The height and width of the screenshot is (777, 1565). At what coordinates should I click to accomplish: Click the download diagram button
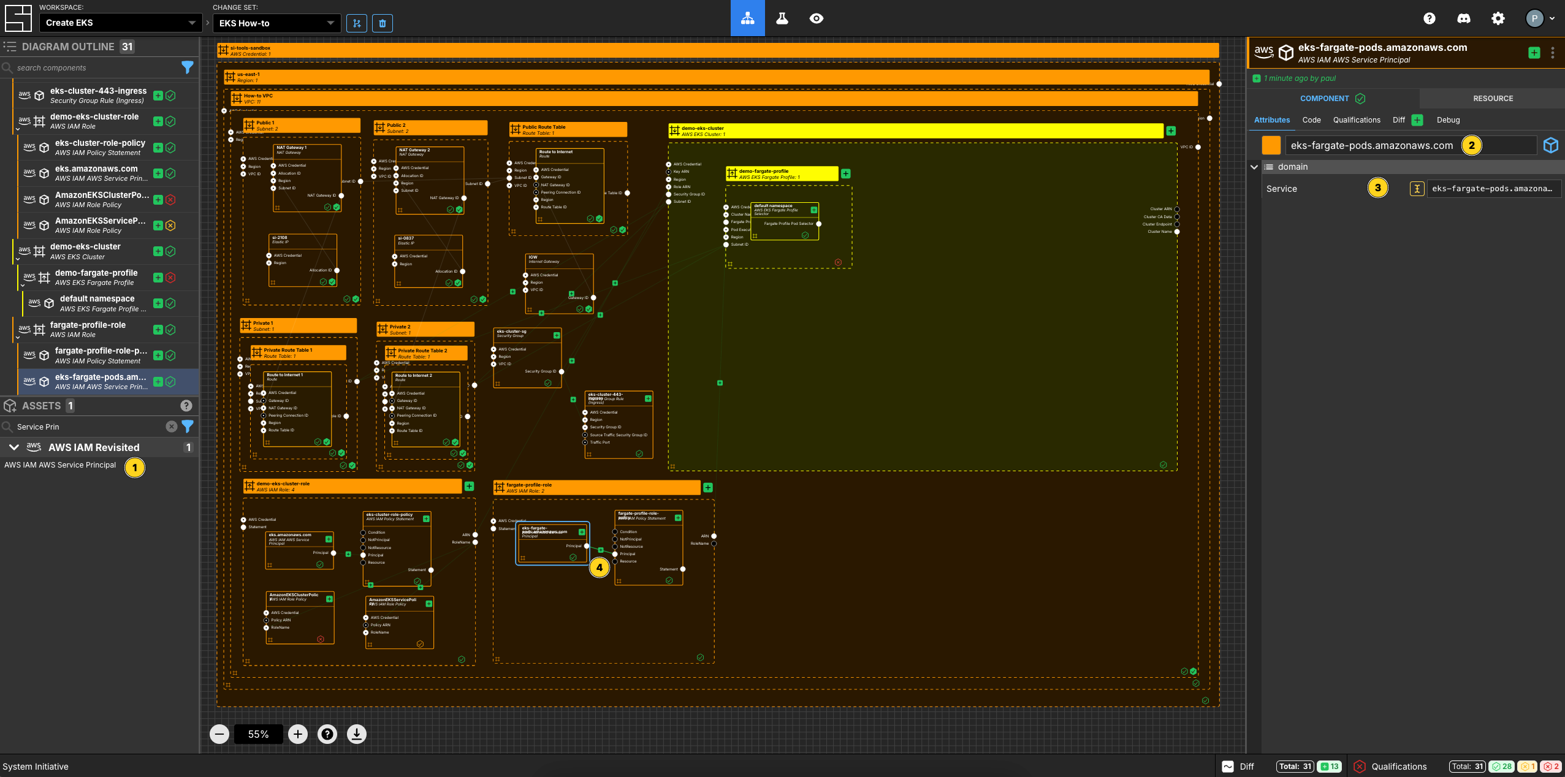pyautogui.click(x=357, y=734)
